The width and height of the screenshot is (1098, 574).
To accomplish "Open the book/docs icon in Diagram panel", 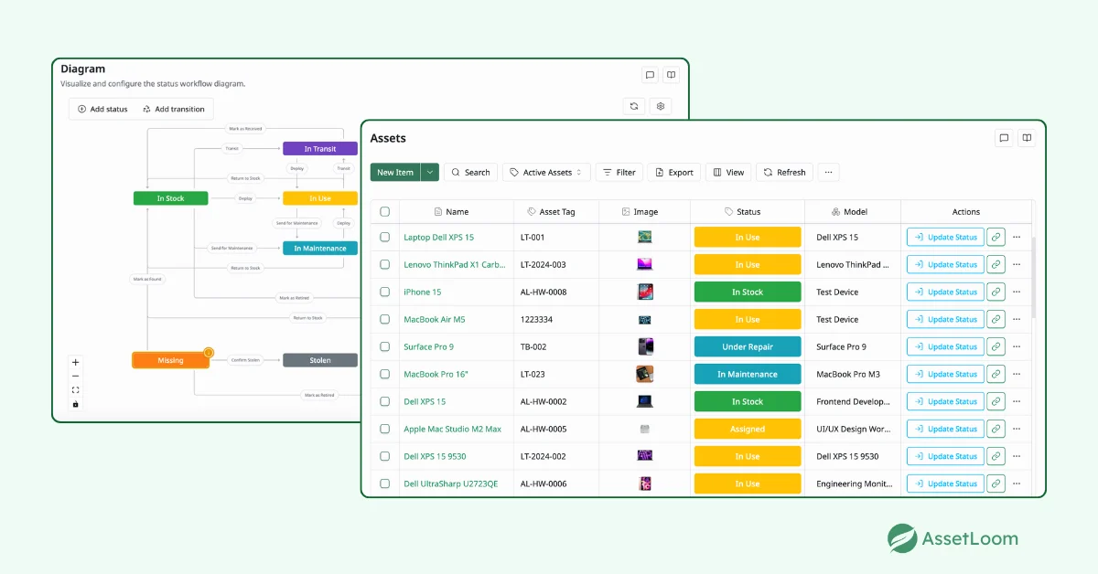I will (x=671, y=76).
